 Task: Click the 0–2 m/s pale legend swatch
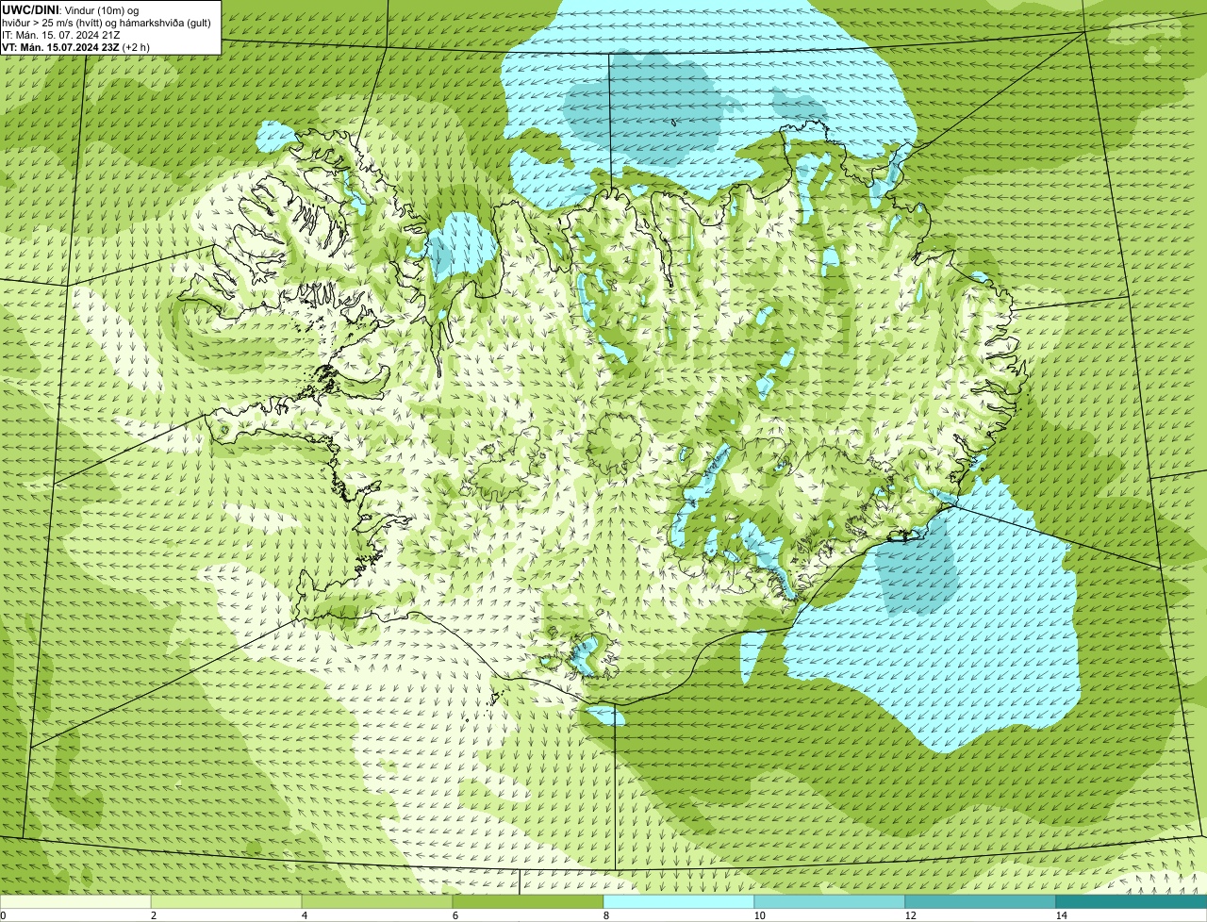point(75,901)
